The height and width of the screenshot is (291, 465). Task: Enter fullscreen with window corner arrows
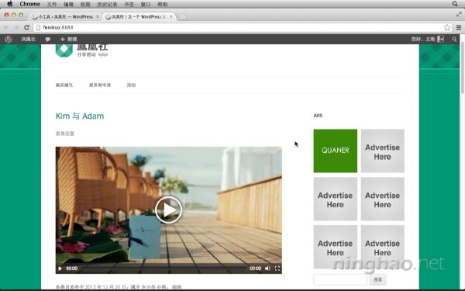(x=459, y=14)
